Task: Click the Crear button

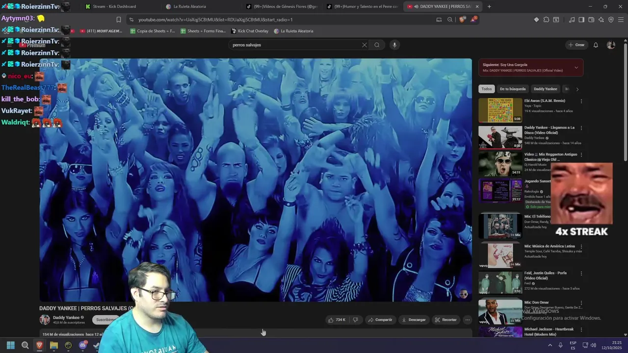Action: coord(576,45)
